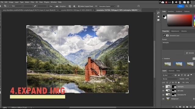Screen dimensions: 195x109
Task: Open the Plugins menu
Action: [x=47, y=2]
